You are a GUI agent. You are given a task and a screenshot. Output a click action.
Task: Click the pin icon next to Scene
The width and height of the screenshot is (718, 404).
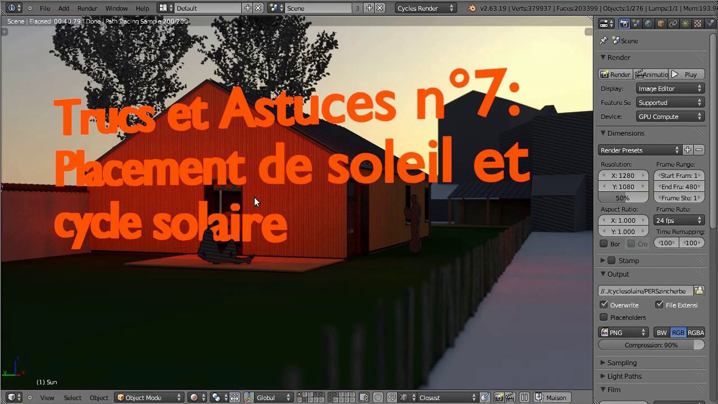603,40
